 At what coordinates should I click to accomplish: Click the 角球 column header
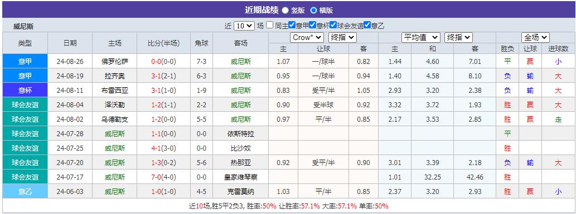click(x=201, y=43)
